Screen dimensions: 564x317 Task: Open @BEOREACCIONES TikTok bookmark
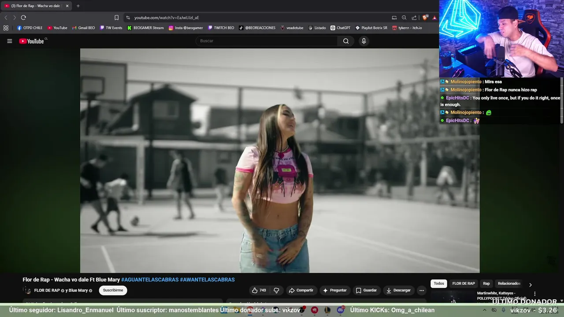click(x=257, y=28)
